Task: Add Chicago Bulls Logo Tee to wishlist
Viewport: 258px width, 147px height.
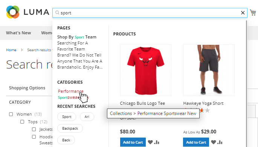Action: [150, 142]
